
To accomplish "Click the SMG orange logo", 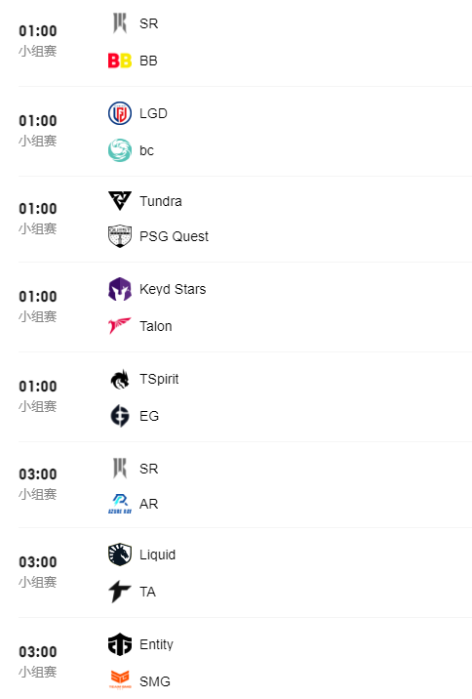I will (120, 680).
